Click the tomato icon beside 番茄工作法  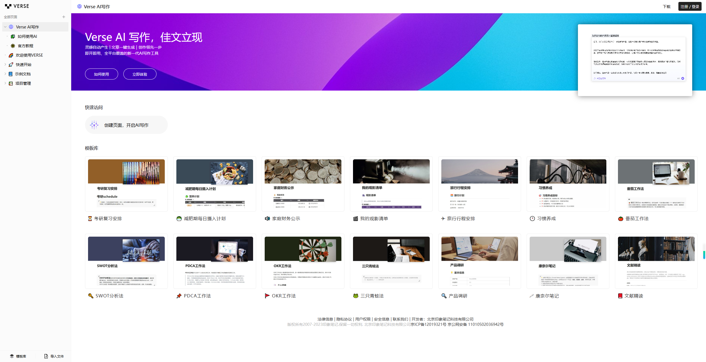click(x=620, y=218)
